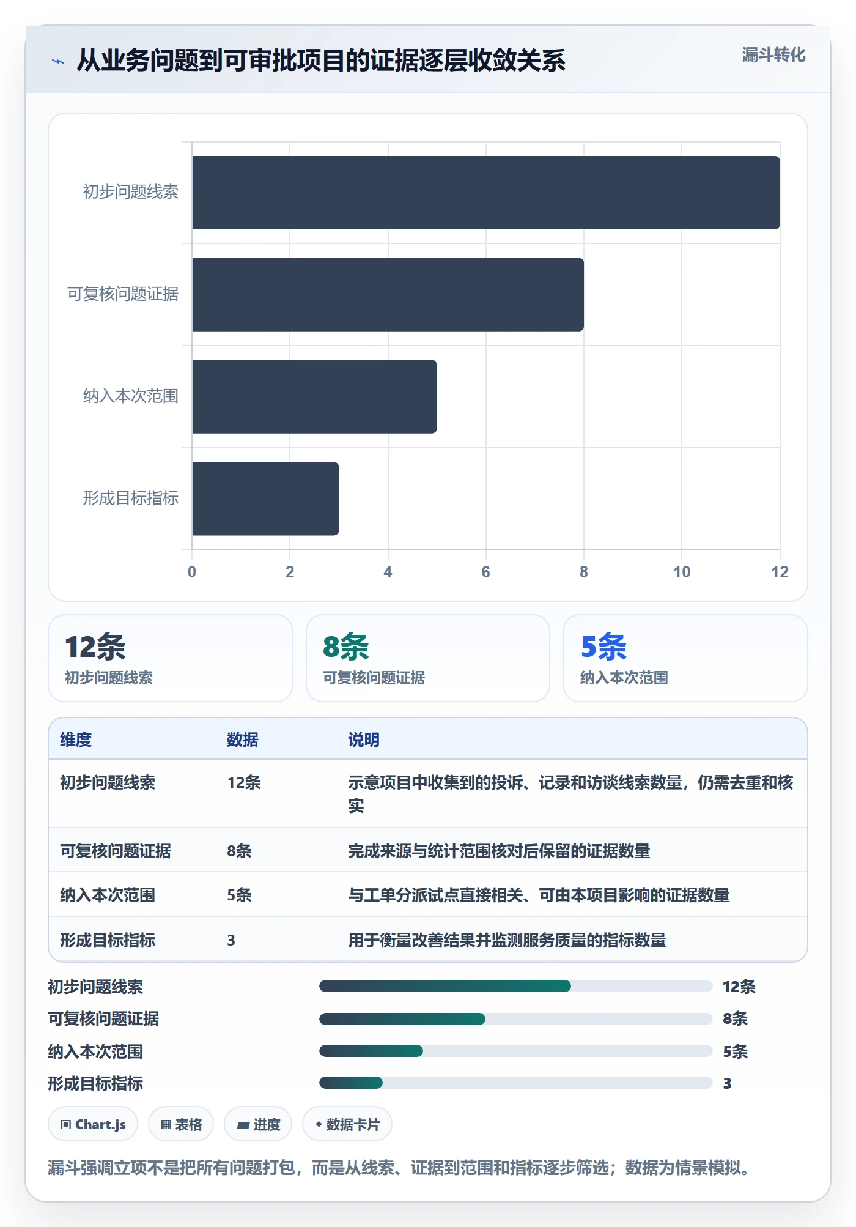
Task: Select the 表格 chip
Action: [181, 1124]
